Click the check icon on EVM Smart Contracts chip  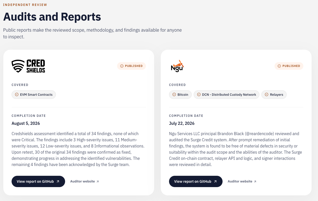pos(17,95)
